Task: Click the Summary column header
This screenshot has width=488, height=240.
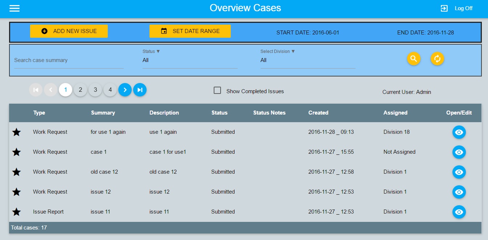Action: tap(103, 113)
